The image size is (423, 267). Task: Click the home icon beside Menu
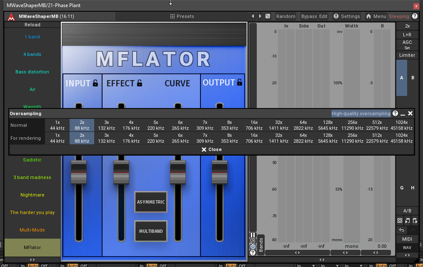[368, 16]
